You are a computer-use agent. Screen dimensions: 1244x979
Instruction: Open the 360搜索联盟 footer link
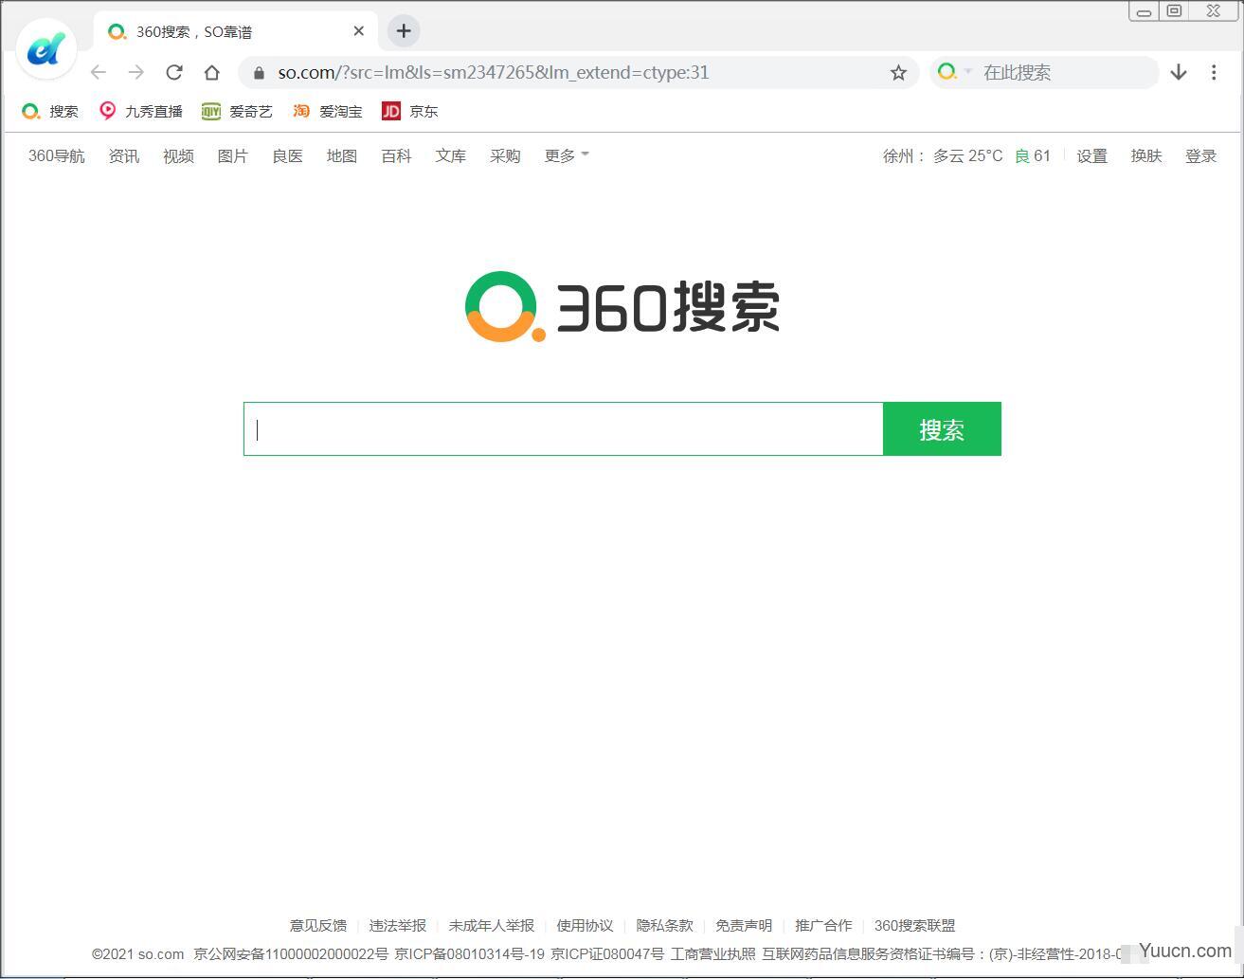pos(914,925)
